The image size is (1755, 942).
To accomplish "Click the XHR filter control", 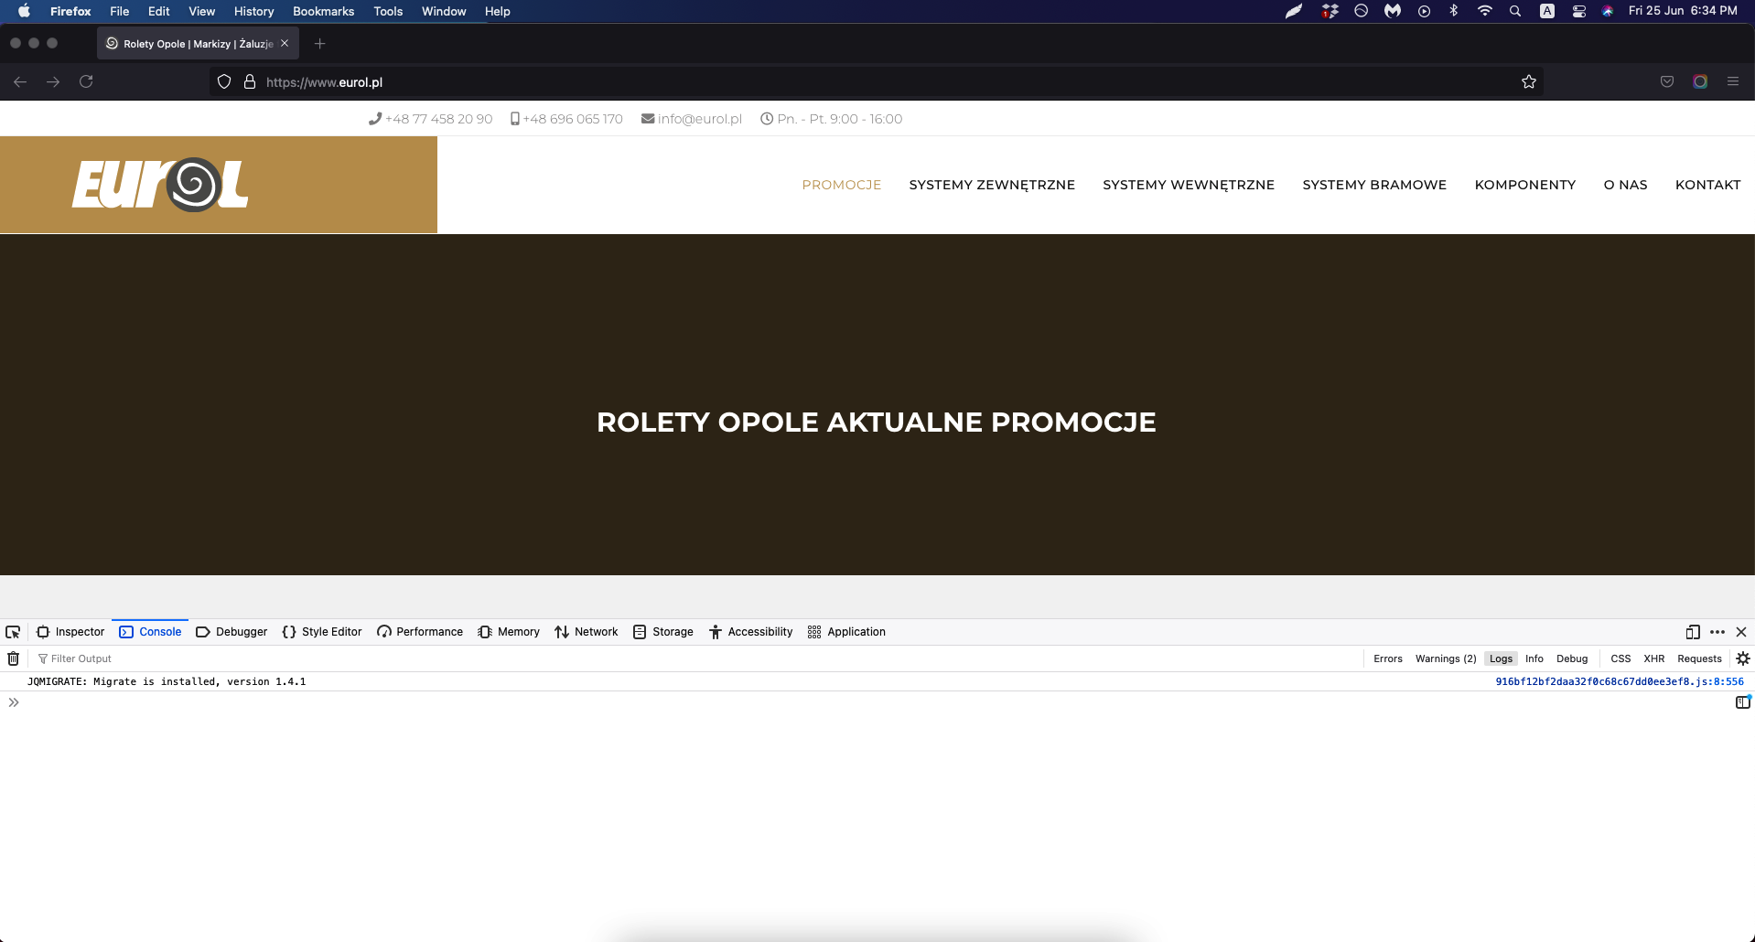I will (x=1653, y=658).
